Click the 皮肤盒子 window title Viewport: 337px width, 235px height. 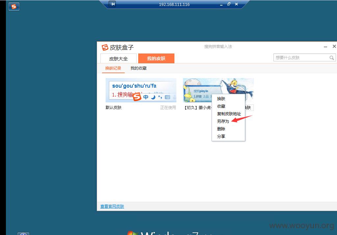point(122,47)
